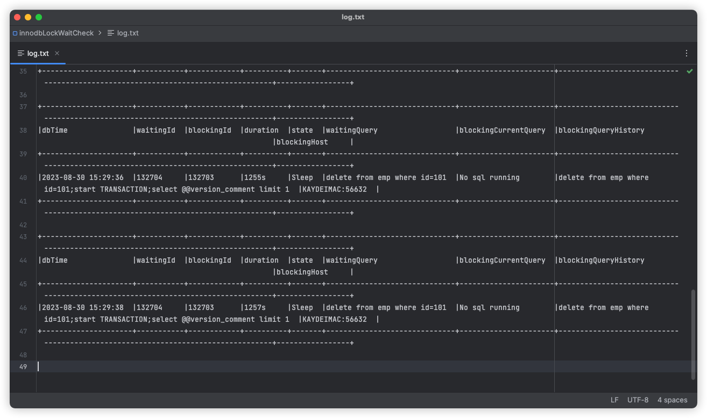Click the window title log.txt
This screenshot has width=707, height=418.
coord(353,17)
